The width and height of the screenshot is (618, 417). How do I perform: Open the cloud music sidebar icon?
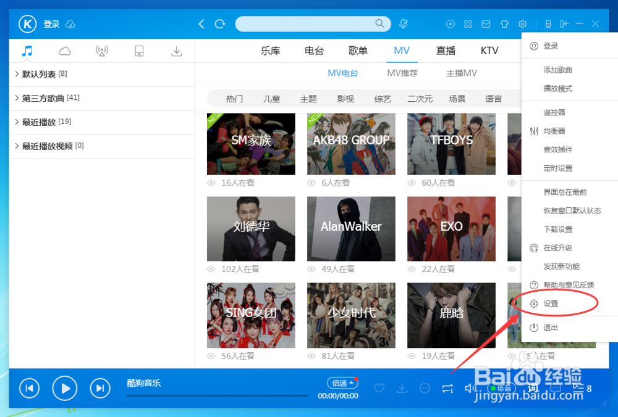point(64,51)
